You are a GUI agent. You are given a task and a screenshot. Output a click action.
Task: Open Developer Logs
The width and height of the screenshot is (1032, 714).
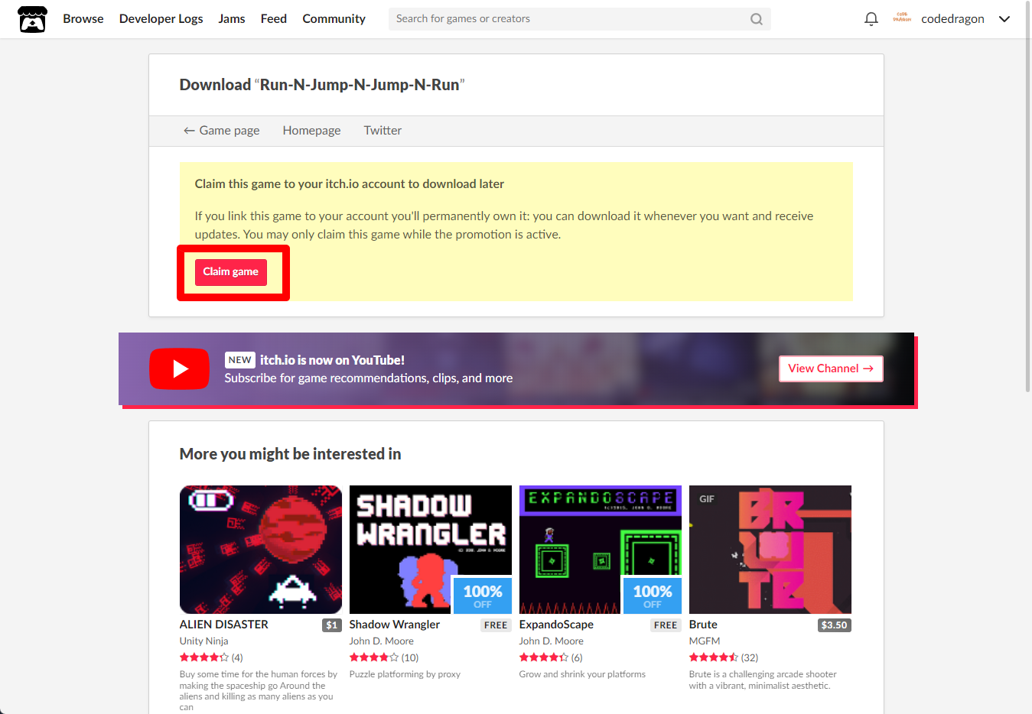coord(161,19)
